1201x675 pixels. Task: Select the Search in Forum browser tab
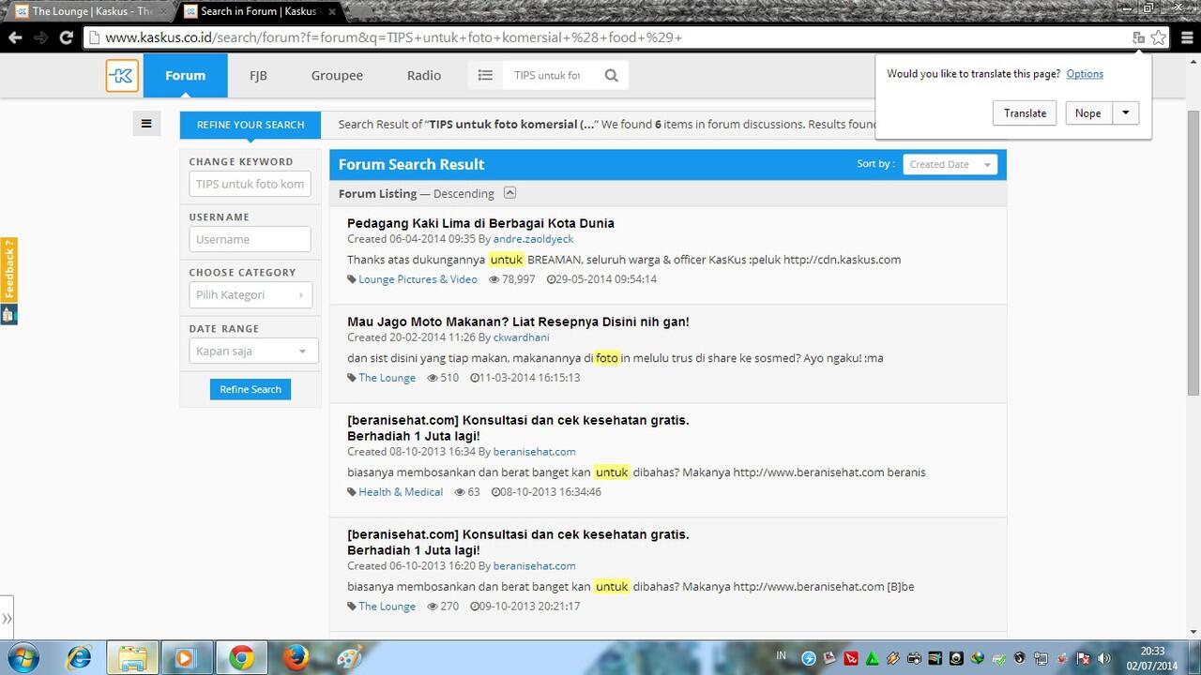[x=258, y=11]
